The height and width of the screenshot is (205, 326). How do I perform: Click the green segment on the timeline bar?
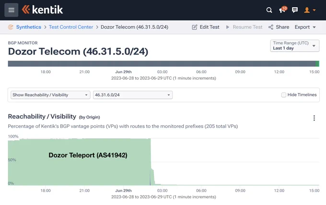coord(317,64)
